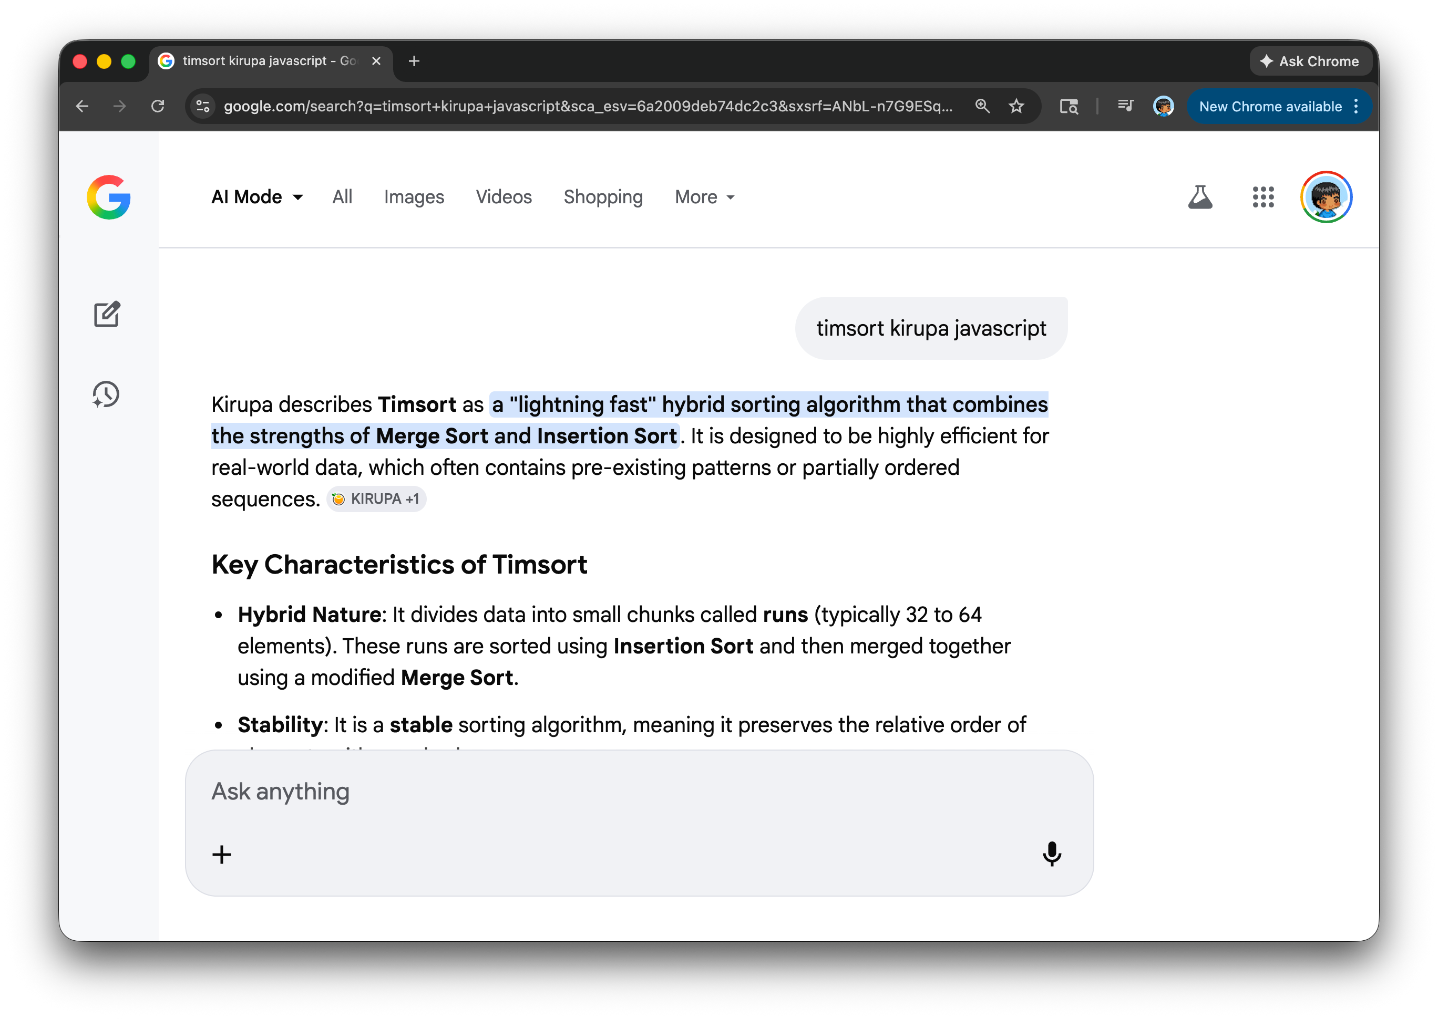This screenshot has width=1438, height=1019.
Task: Click the zoom magnifier in address bar
Action: [x=982, y=106]
